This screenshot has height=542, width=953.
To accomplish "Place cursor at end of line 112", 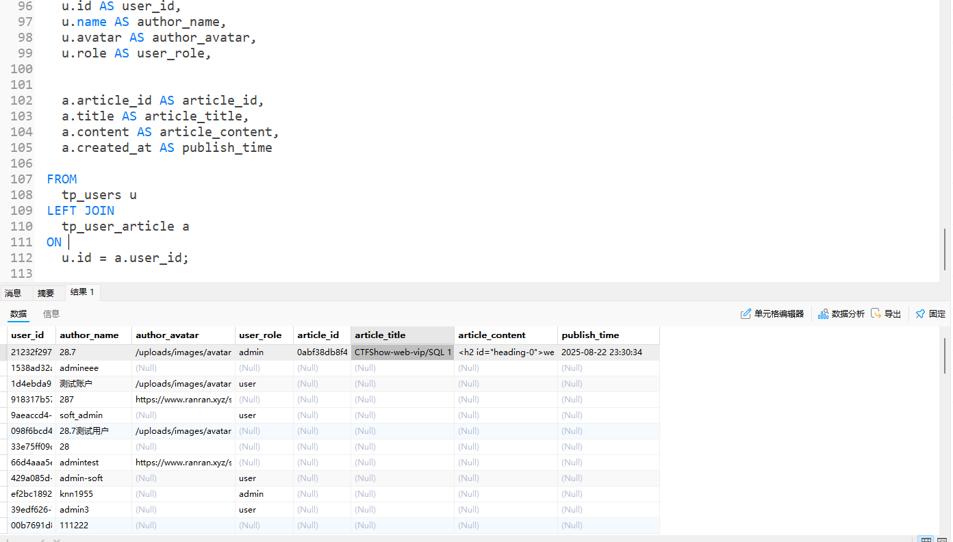I will pyautogui.click(x=190, y=258).
